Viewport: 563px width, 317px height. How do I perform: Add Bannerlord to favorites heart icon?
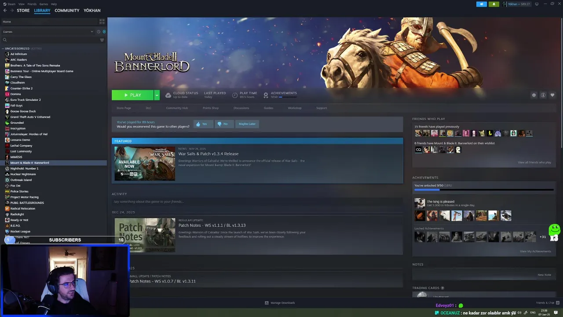click(x=552, y=95)
